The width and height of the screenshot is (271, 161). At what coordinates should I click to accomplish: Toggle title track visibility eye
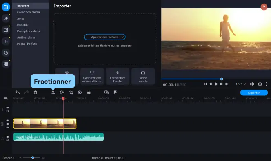pyautogui.click(x=8, y=108)
